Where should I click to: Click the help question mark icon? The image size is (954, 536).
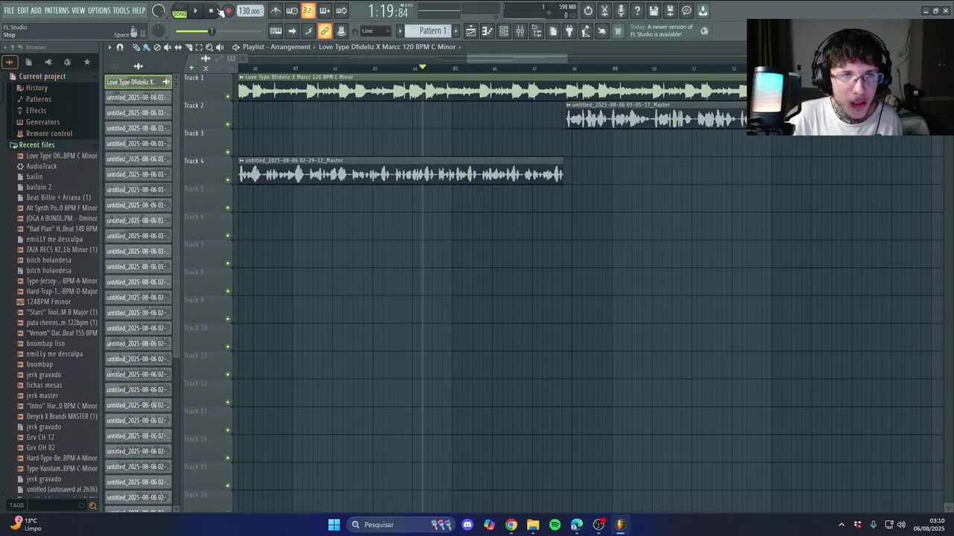tap(637, 10)
